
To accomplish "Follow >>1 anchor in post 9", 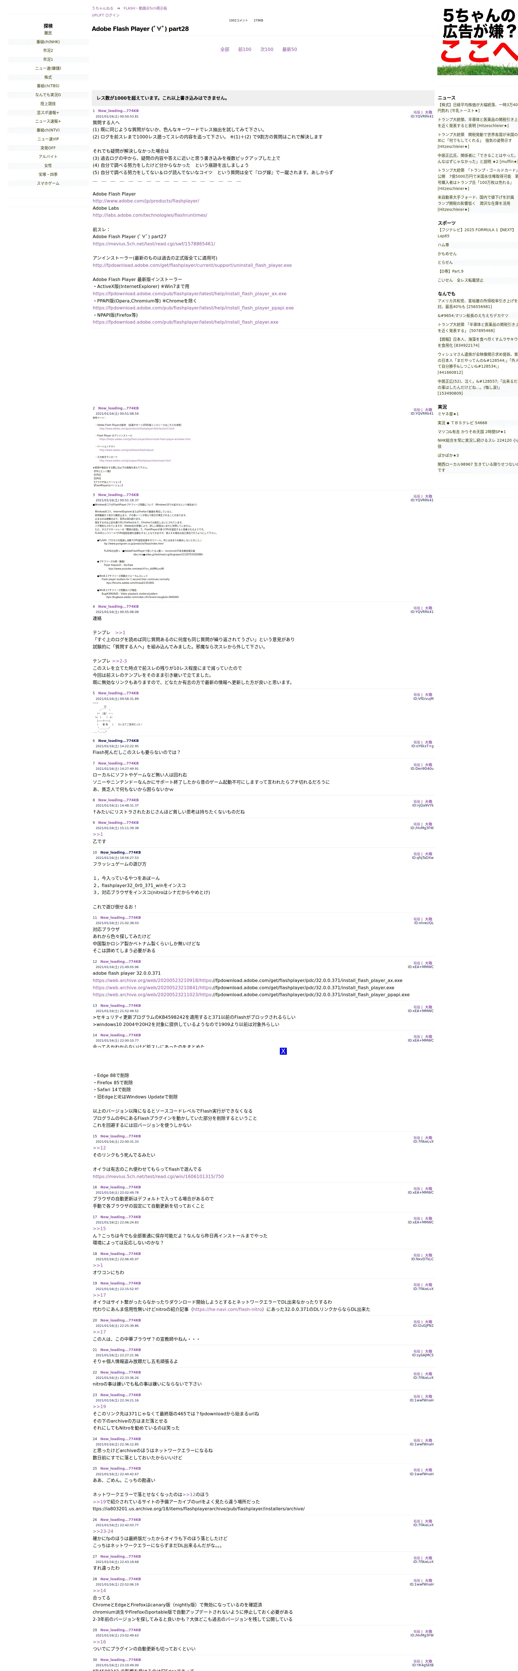I will (x=98, y=834).
